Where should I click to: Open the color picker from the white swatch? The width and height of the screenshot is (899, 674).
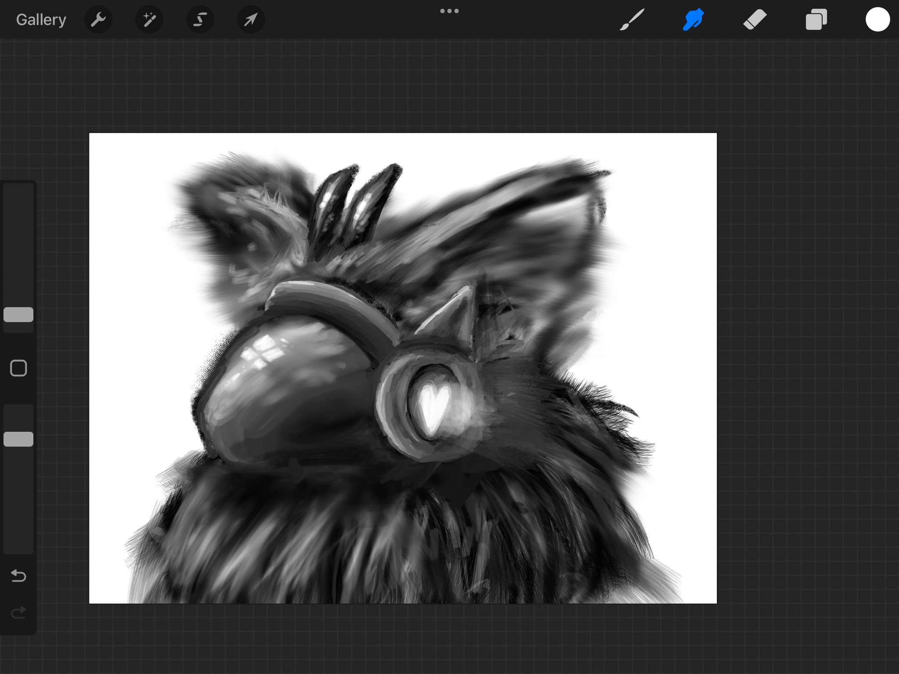[877, 19]
